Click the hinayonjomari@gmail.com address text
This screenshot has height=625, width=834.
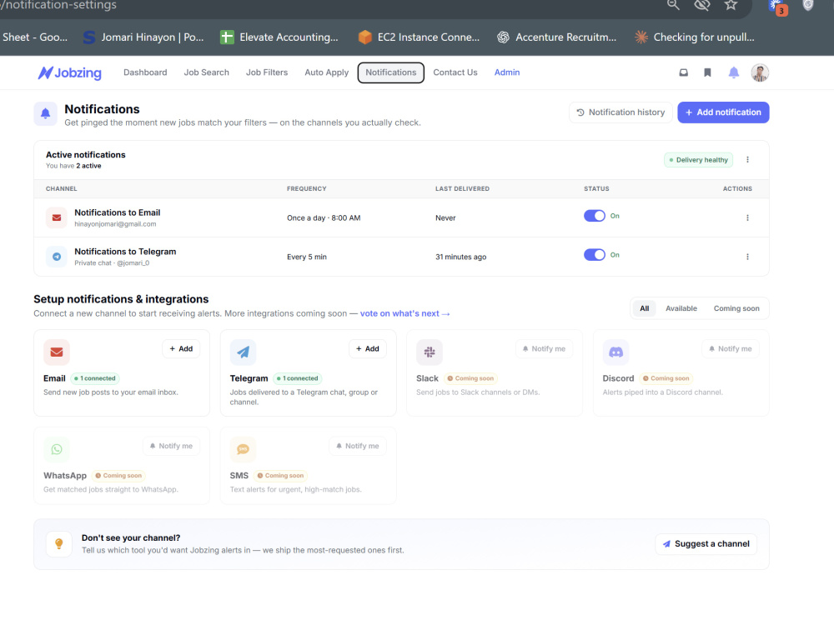(115, 224)
